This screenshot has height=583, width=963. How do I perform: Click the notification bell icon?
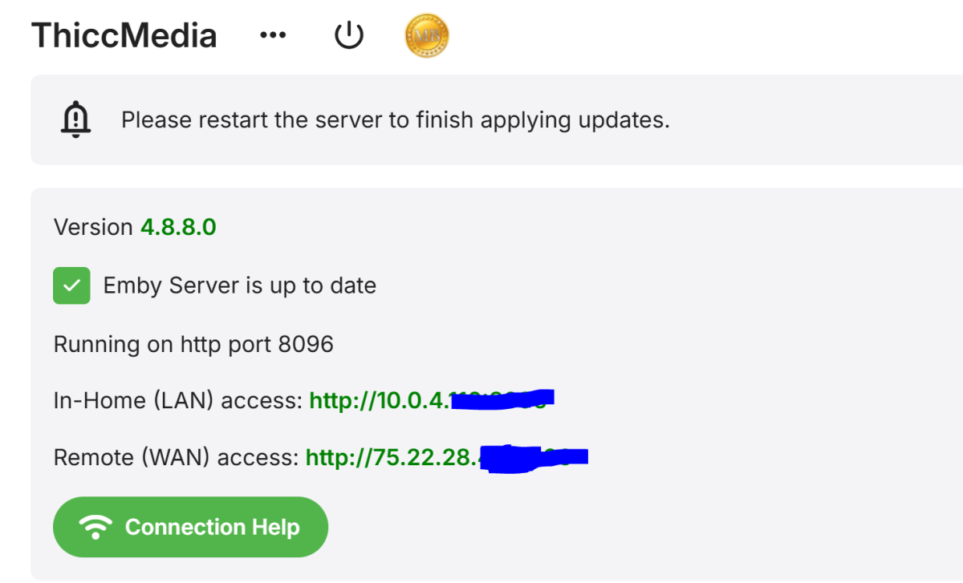(x=76, y=120)
